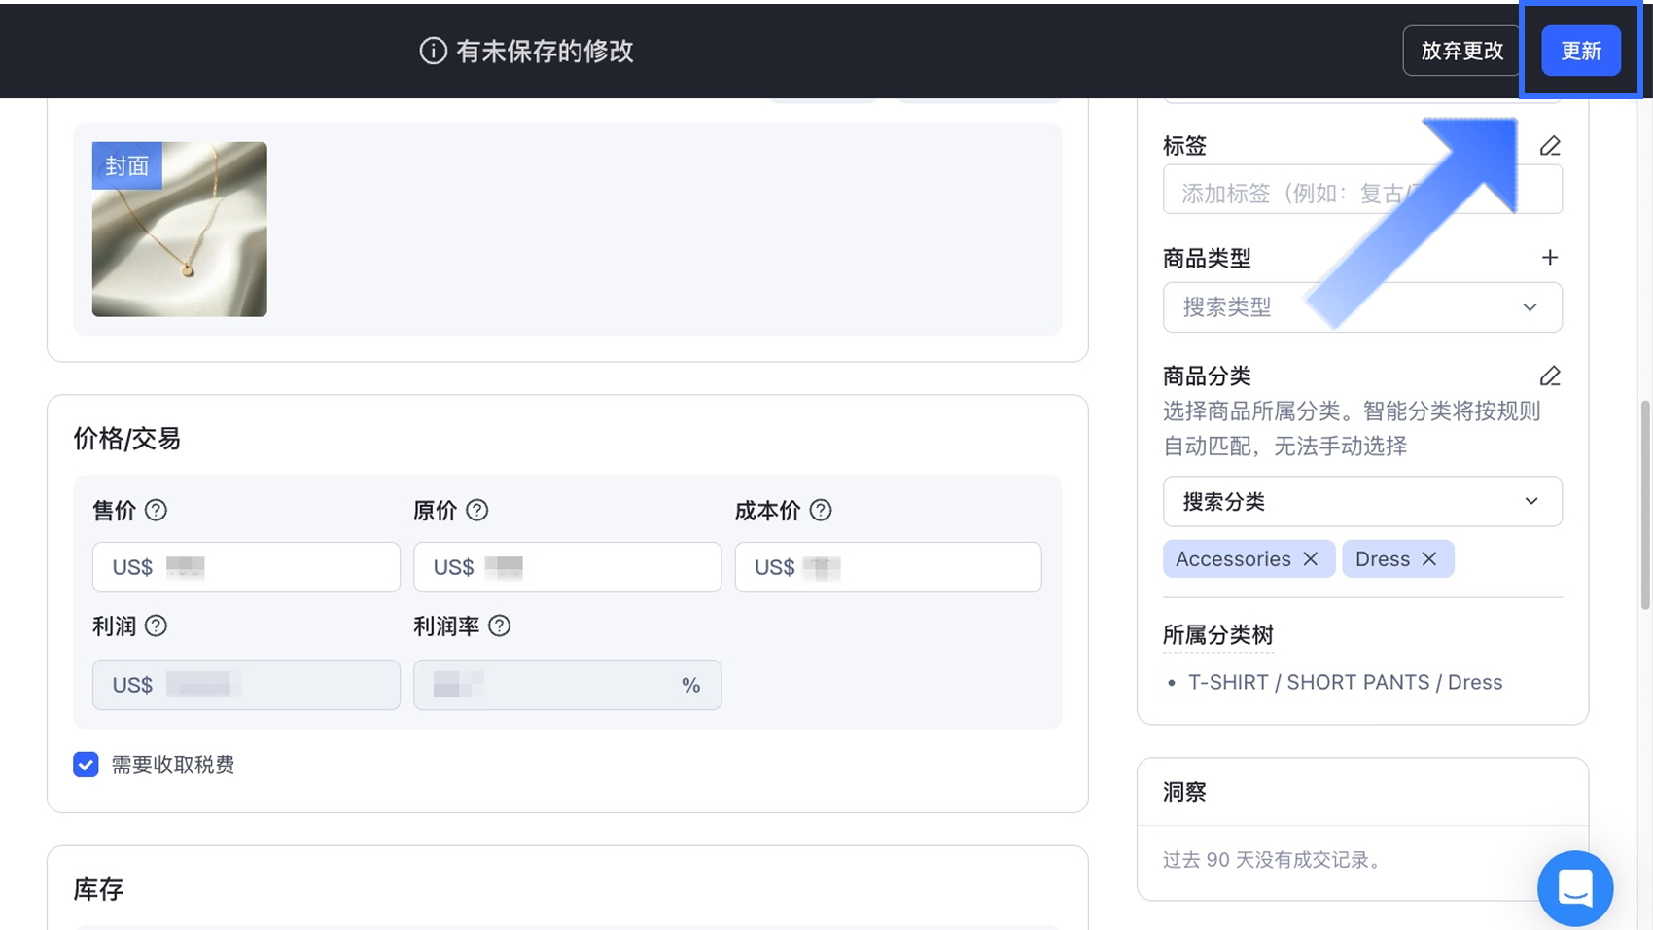The width and height of the screenshot is (1653, 930).
Task: Open the chat support bubble
Action: tap(1574, 887)
